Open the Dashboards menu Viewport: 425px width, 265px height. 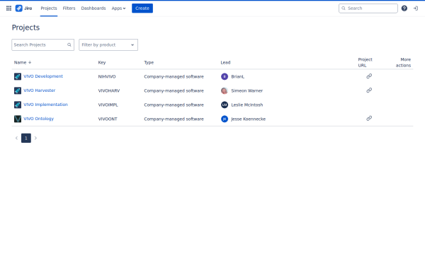tap(93, 8)
